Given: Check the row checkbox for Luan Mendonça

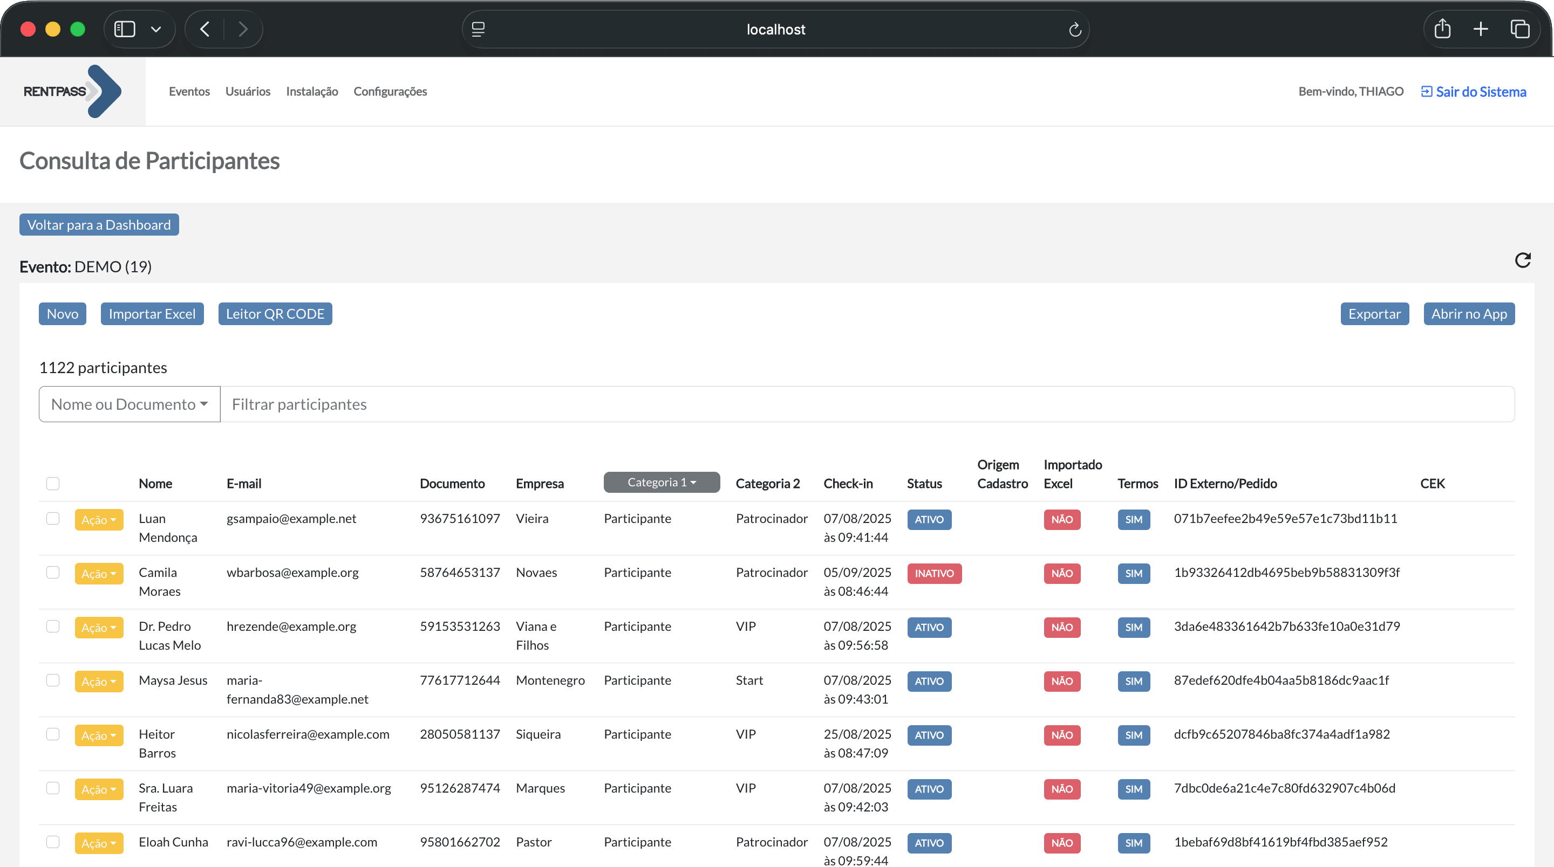Looking at the screenshot, I should pyautogui.click(x=53, y=519).
